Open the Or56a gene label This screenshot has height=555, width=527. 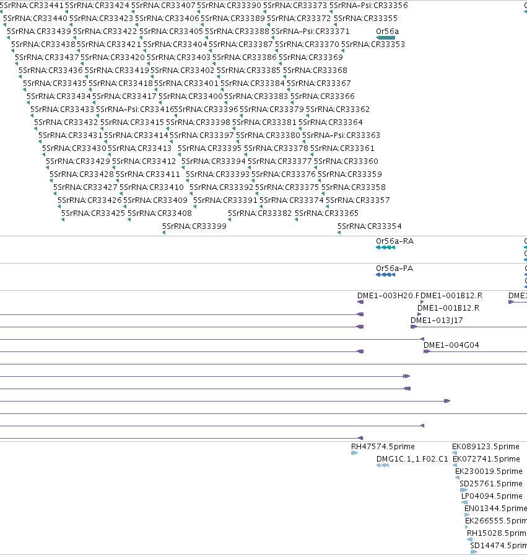pos(388,32)
